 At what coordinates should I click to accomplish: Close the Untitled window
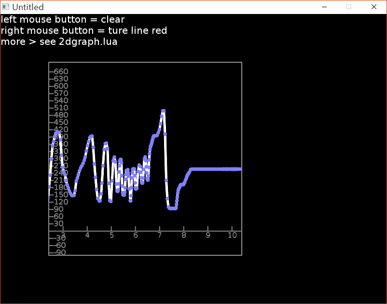[x=374, y=7]
